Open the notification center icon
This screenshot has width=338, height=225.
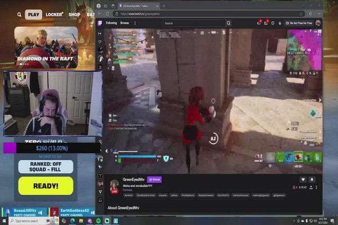[x=332, y=221]
